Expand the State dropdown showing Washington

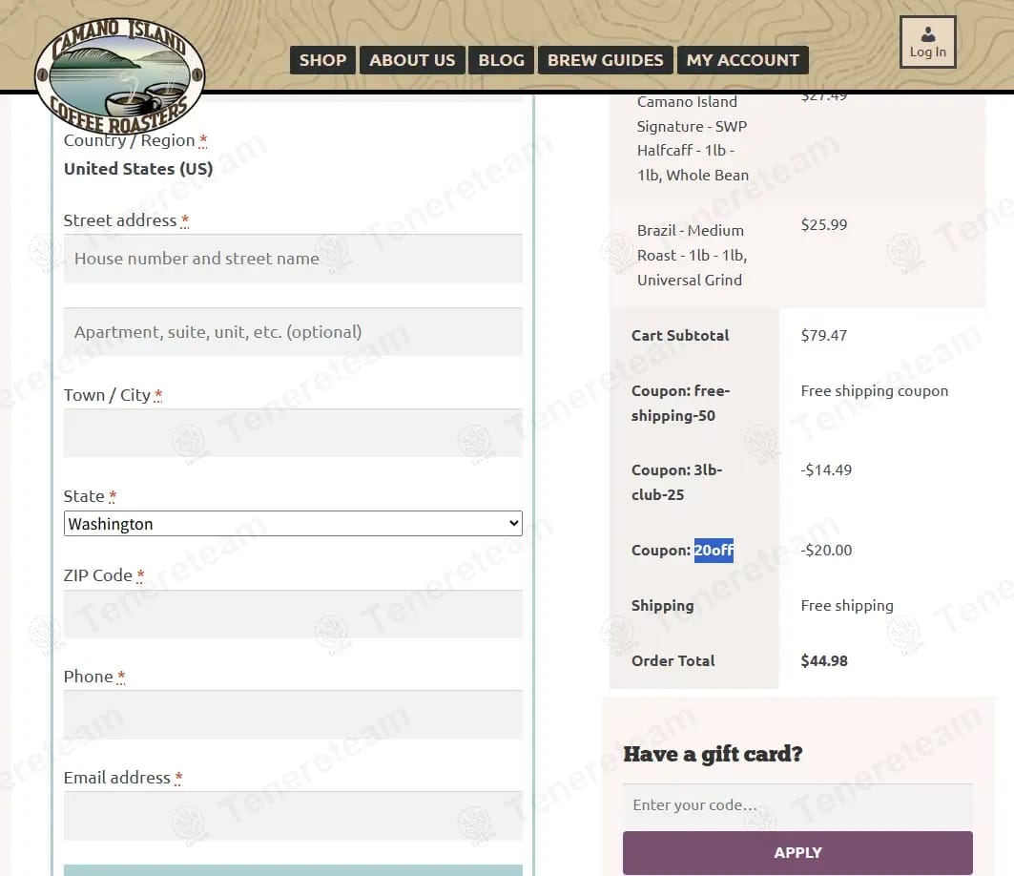(293, 523)
